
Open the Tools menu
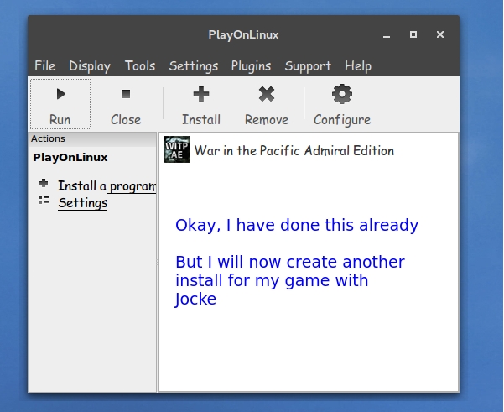coord(140,66)
